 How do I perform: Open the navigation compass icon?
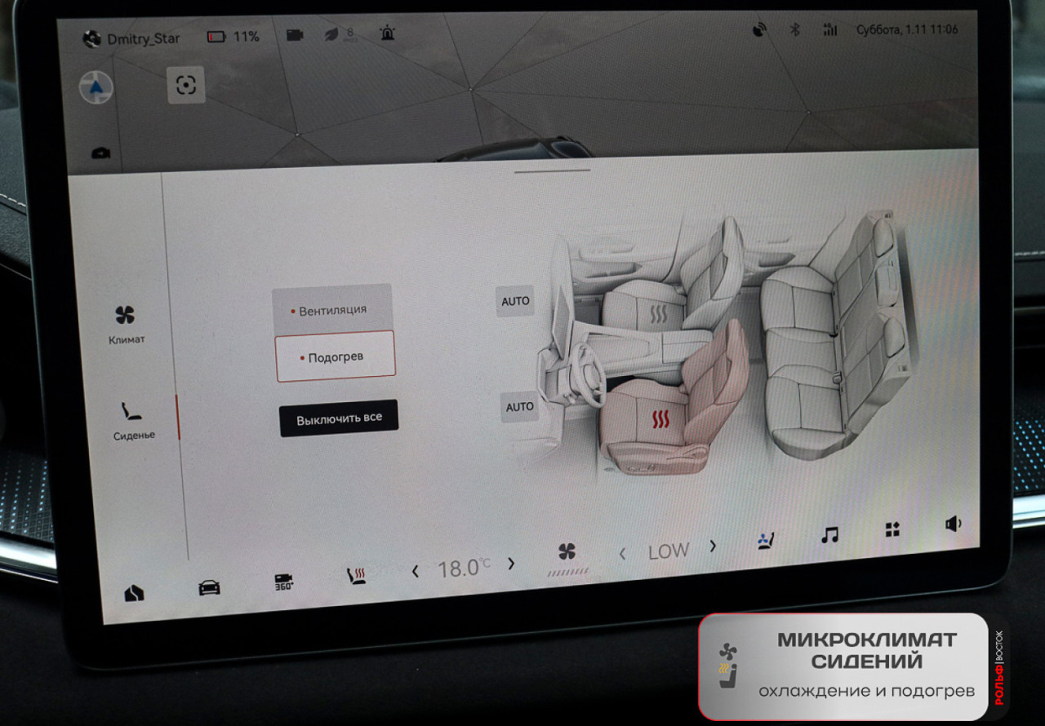96,87
